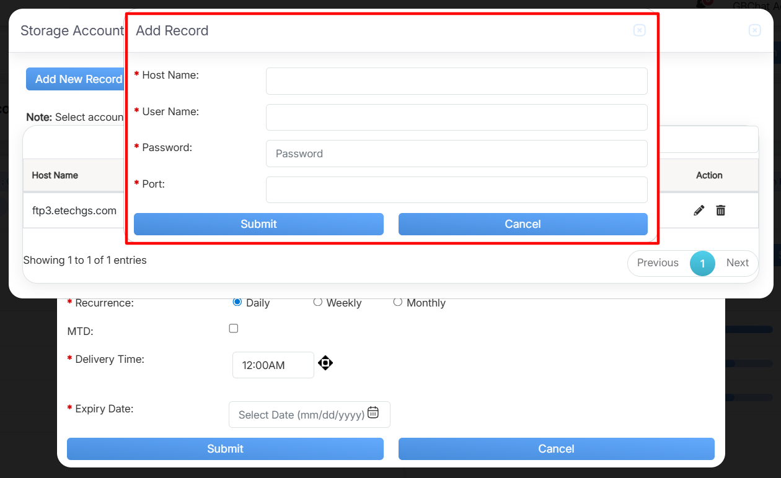The width and height of the screenshot is (781, 478).
Task: Go to Next page of entries
Action: (737, 263)
